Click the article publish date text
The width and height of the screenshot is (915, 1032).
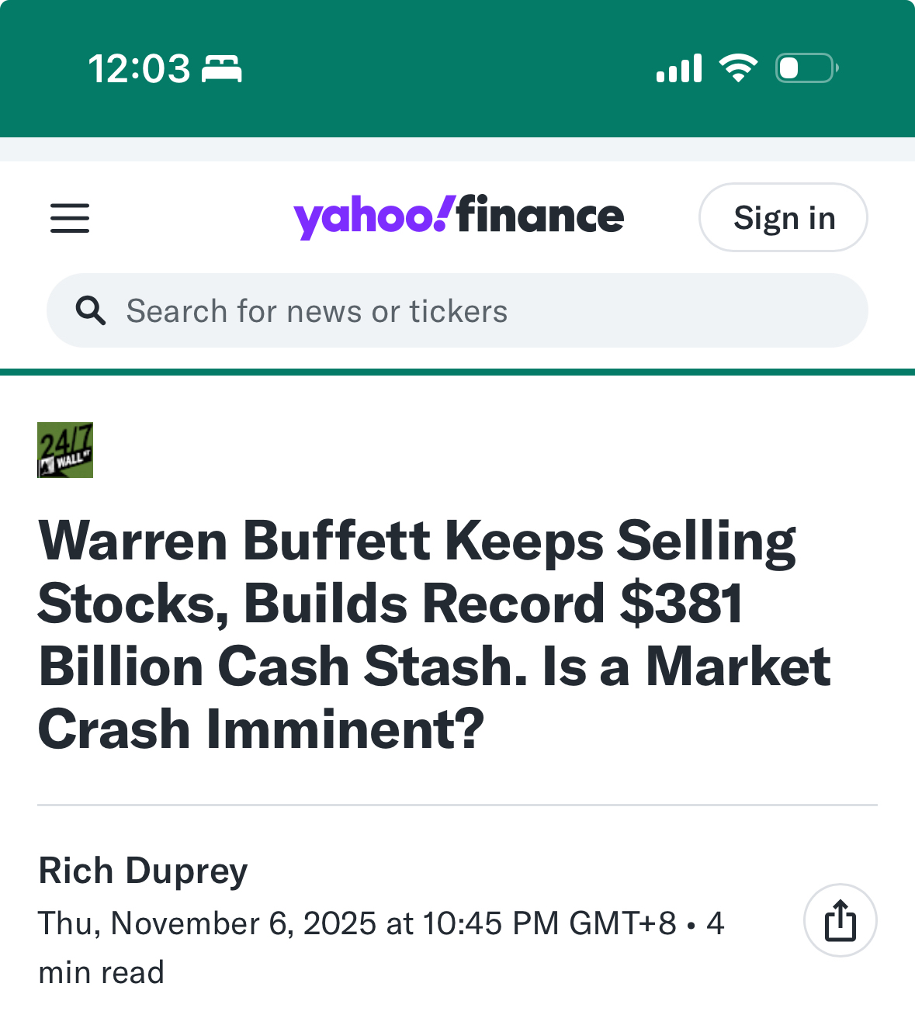click(x=357, y=923)
